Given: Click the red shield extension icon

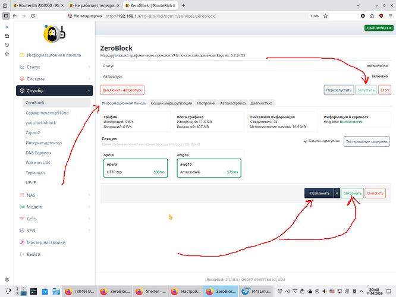Looking at the screenshot, I should click(381, 16).
